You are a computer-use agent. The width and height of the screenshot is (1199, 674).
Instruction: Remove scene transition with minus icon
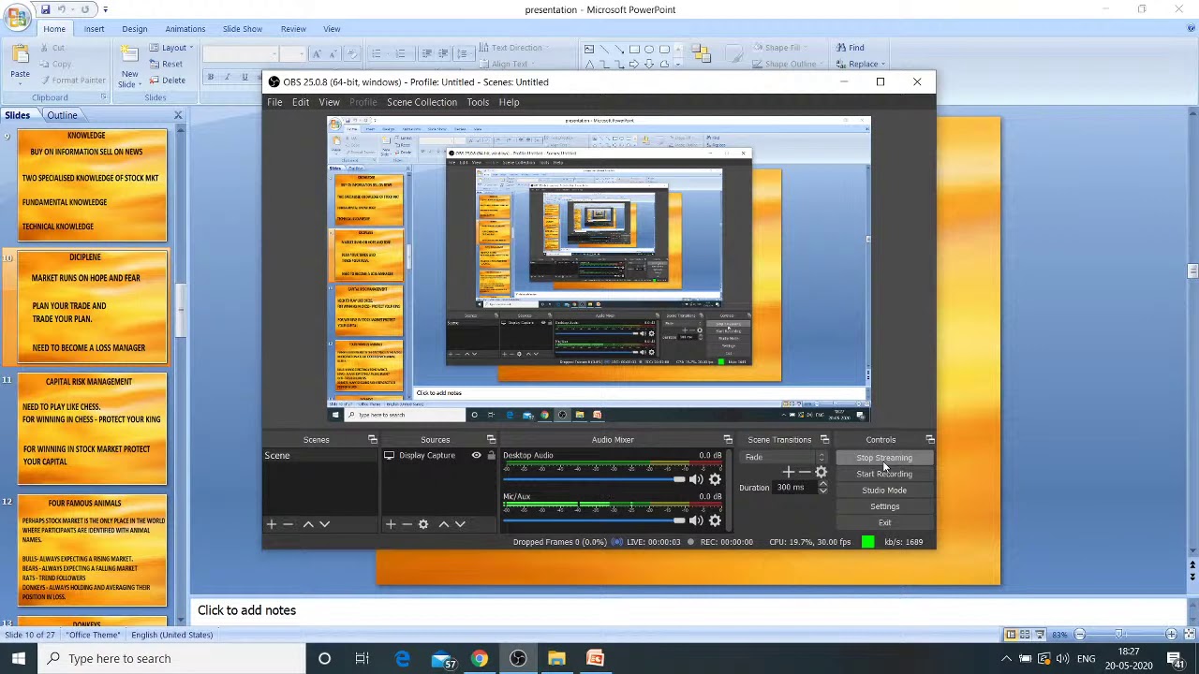[805, 472]
